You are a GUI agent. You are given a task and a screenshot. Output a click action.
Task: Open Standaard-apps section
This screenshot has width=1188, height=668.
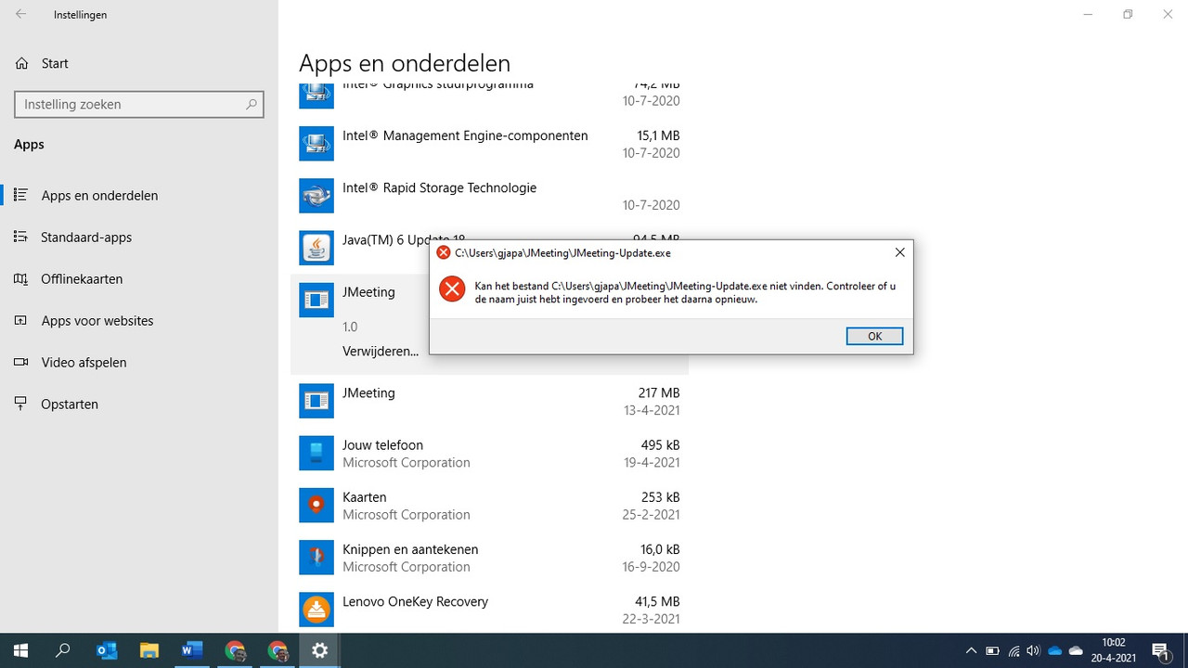point(139,238)
